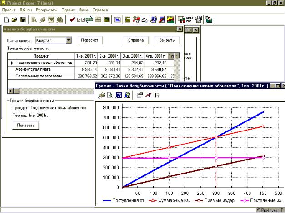The width and height of the screenshot is (285, 213).
Task: Click the Справка button in the analysis dialog
Action: [136, 40]
